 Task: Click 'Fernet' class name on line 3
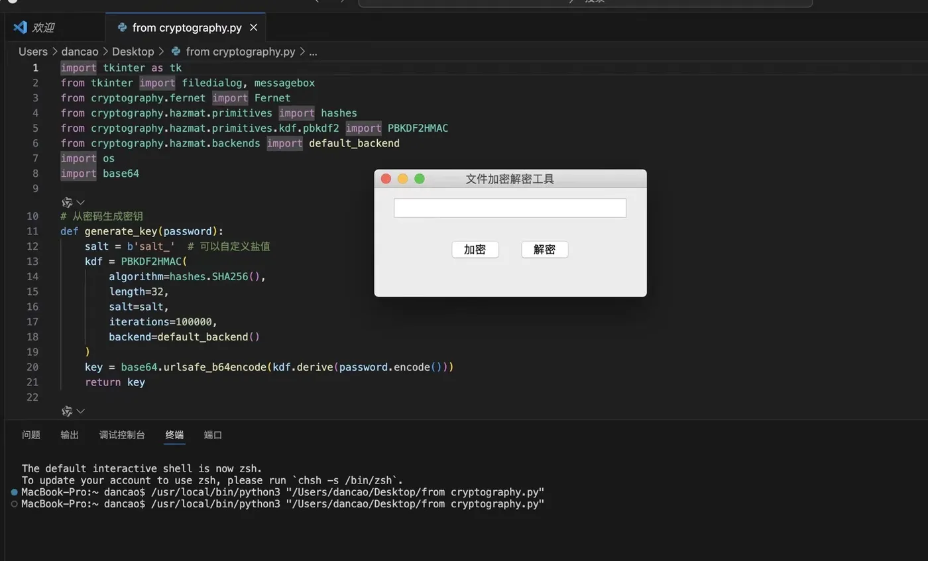(272, 98)
